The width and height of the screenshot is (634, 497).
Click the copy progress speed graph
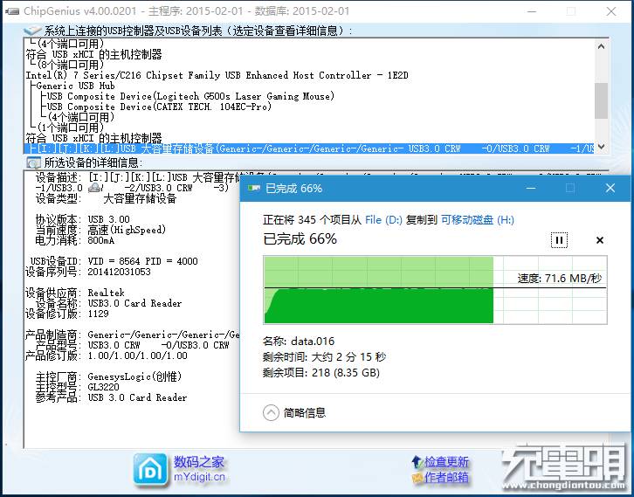tap(435, 290)
